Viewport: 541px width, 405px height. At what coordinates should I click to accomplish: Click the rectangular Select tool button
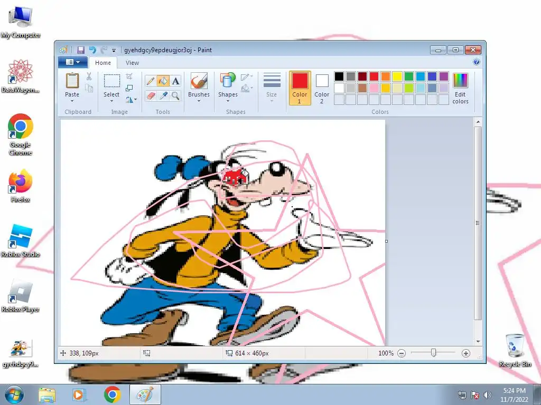112,81
